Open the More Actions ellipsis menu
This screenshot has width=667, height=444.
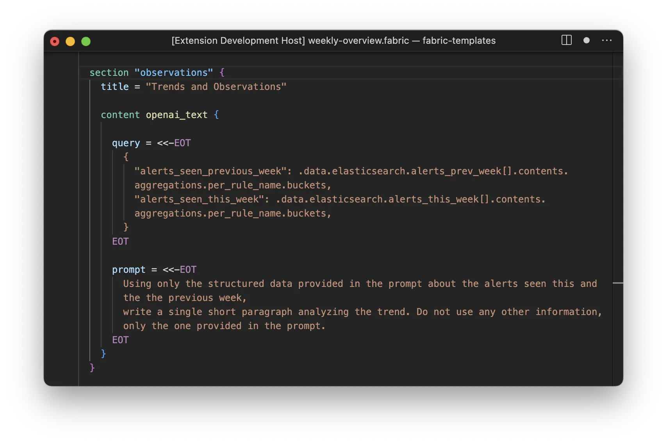click(x=607, y=40)
